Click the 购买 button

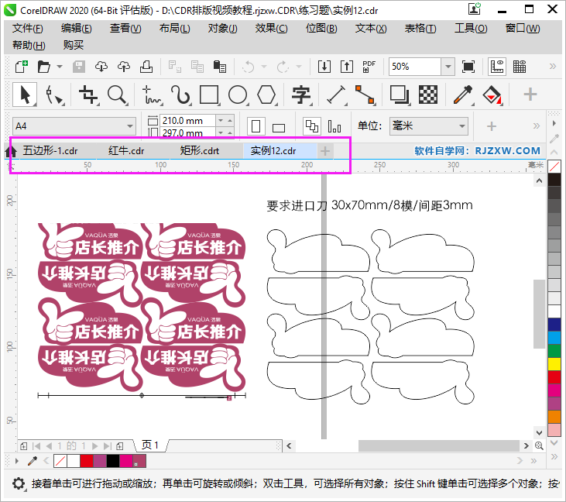point(74,45)
